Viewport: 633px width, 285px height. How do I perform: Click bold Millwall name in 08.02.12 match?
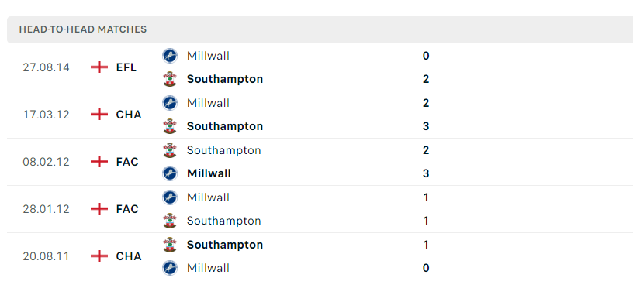point(209,173)
